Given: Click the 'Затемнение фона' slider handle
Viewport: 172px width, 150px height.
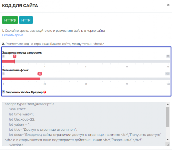Looking at the screenshot, I should click(40, 79).
